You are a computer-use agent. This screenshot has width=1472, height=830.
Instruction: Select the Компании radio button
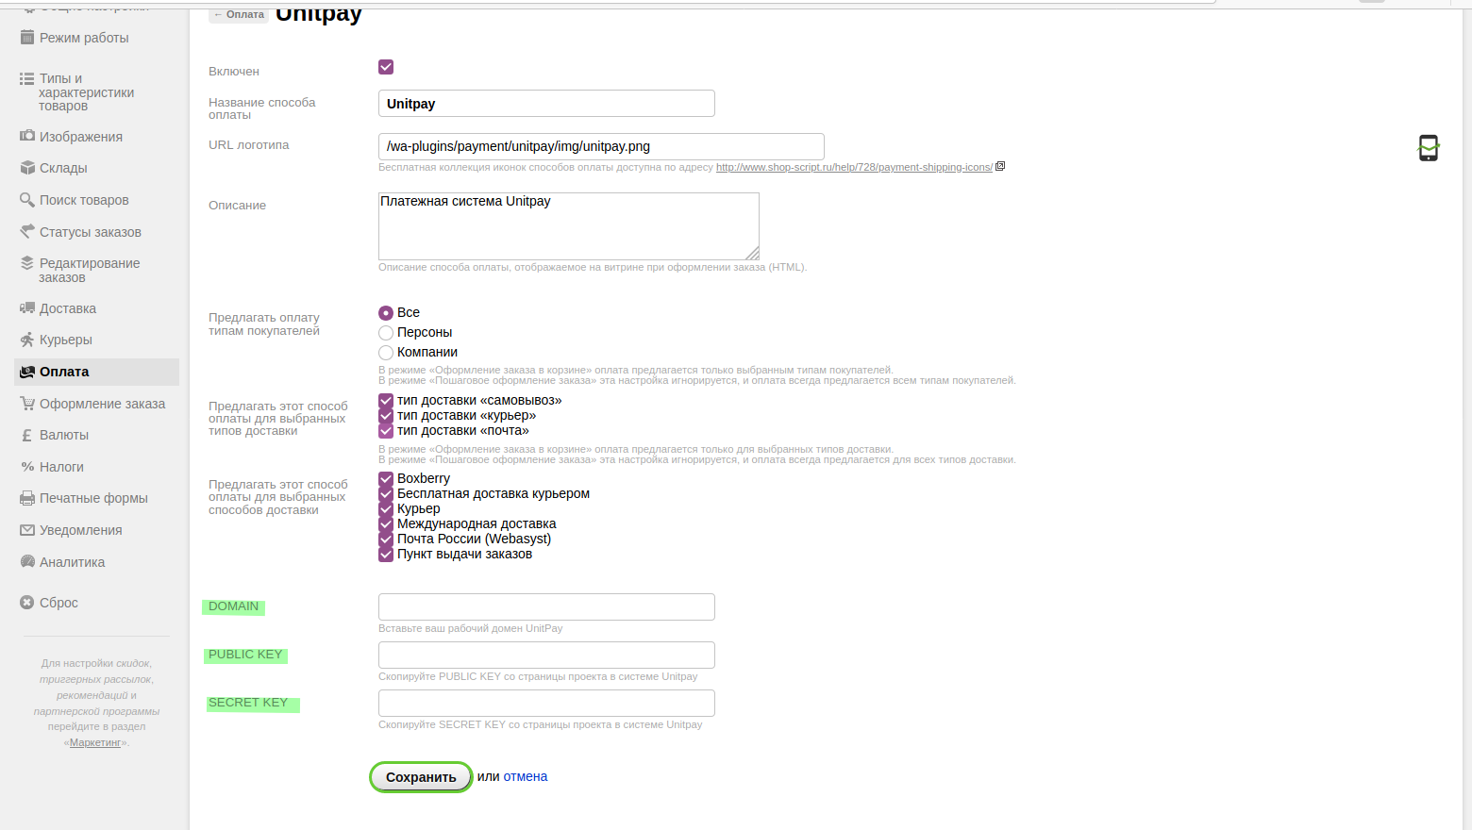386,353
